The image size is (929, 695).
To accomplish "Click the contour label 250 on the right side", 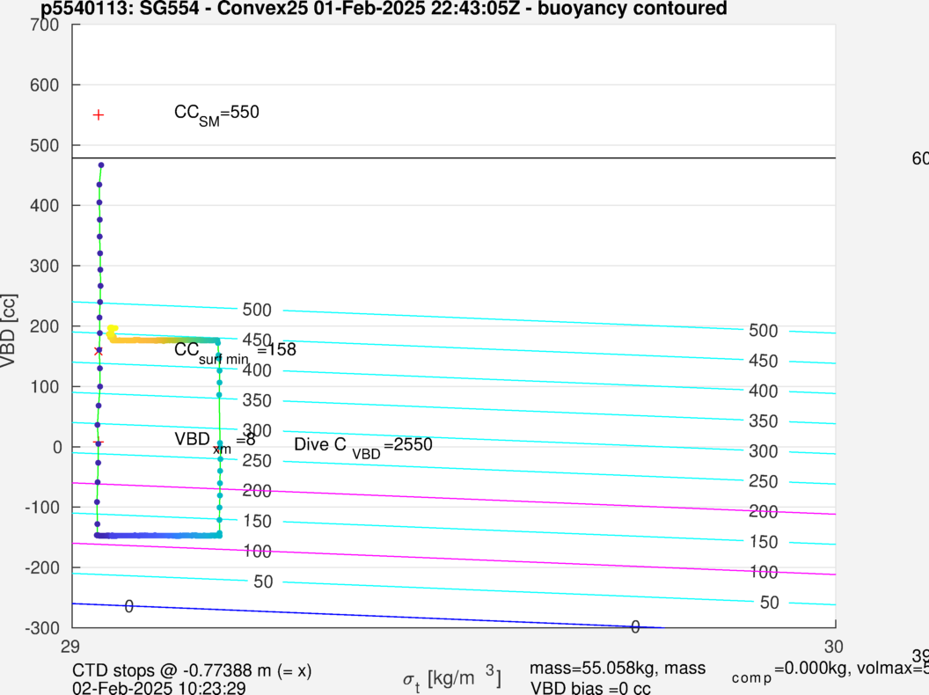I will pyautogui.click(x=763, y=482).
